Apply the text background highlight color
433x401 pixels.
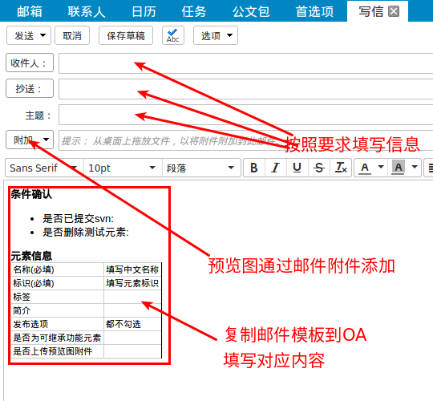[x=399, y=168]
